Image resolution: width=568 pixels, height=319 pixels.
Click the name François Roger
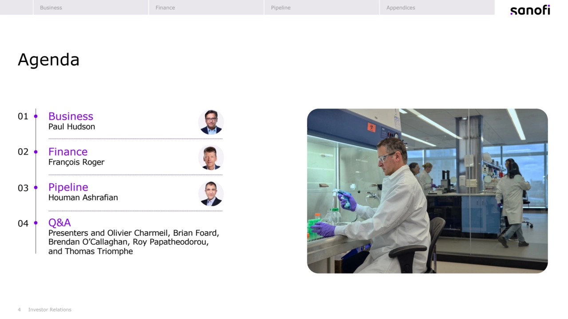tap(76, 162)
